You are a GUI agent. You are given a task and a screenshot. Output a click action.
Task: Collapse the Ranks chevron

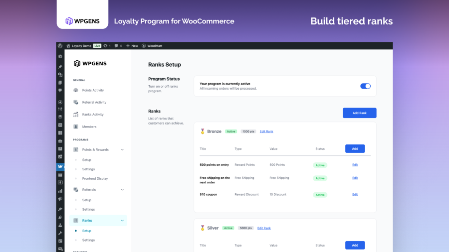[122, 221]
